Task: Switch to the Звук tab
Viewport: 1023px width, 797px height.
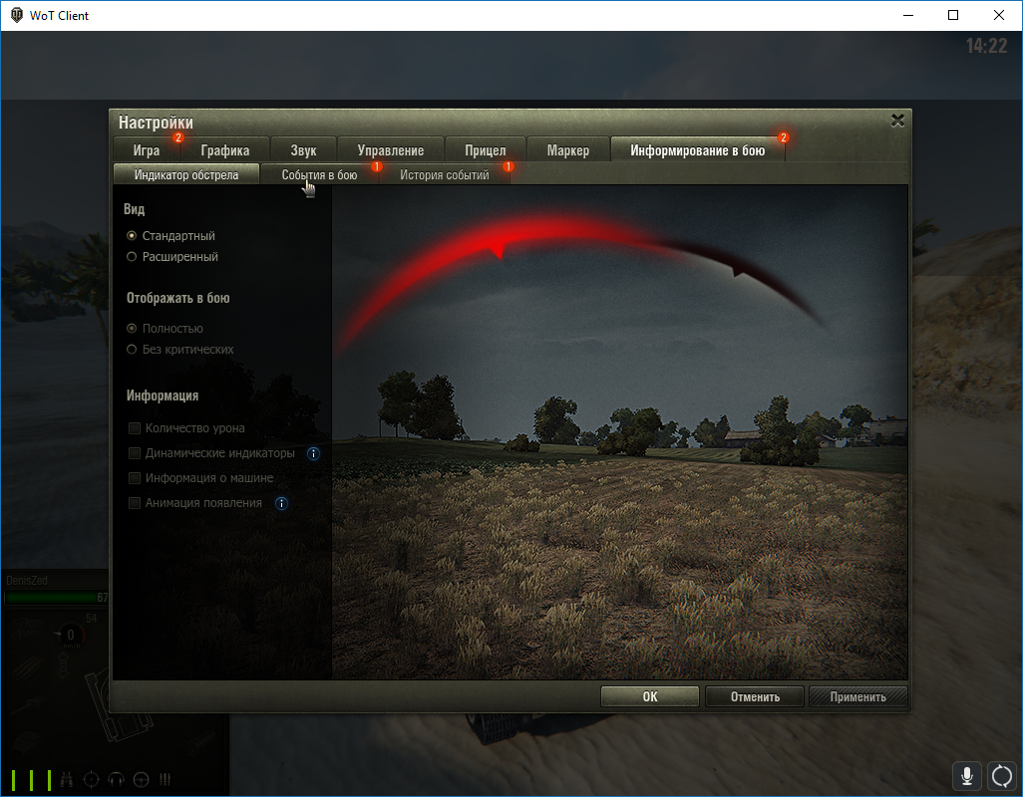Action: (303, 150)
